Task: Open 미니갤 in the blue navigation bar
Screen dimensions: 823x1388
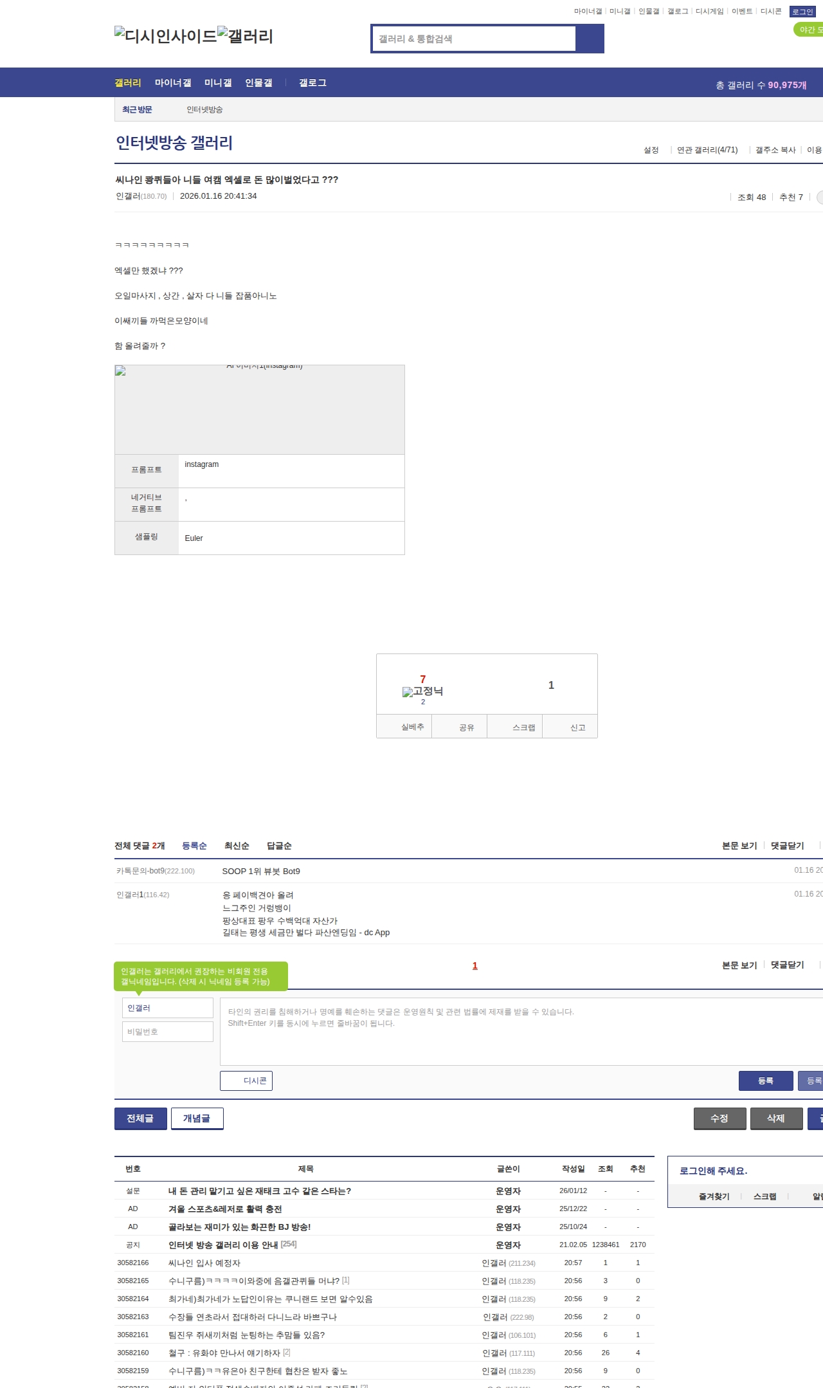Action: [218, 83]
